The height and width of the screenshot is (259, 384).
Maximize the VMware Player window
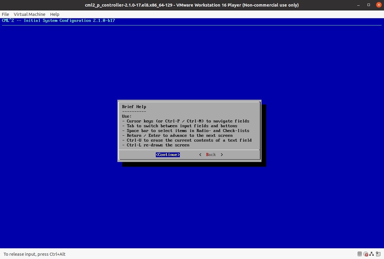(x=369, y=5)
